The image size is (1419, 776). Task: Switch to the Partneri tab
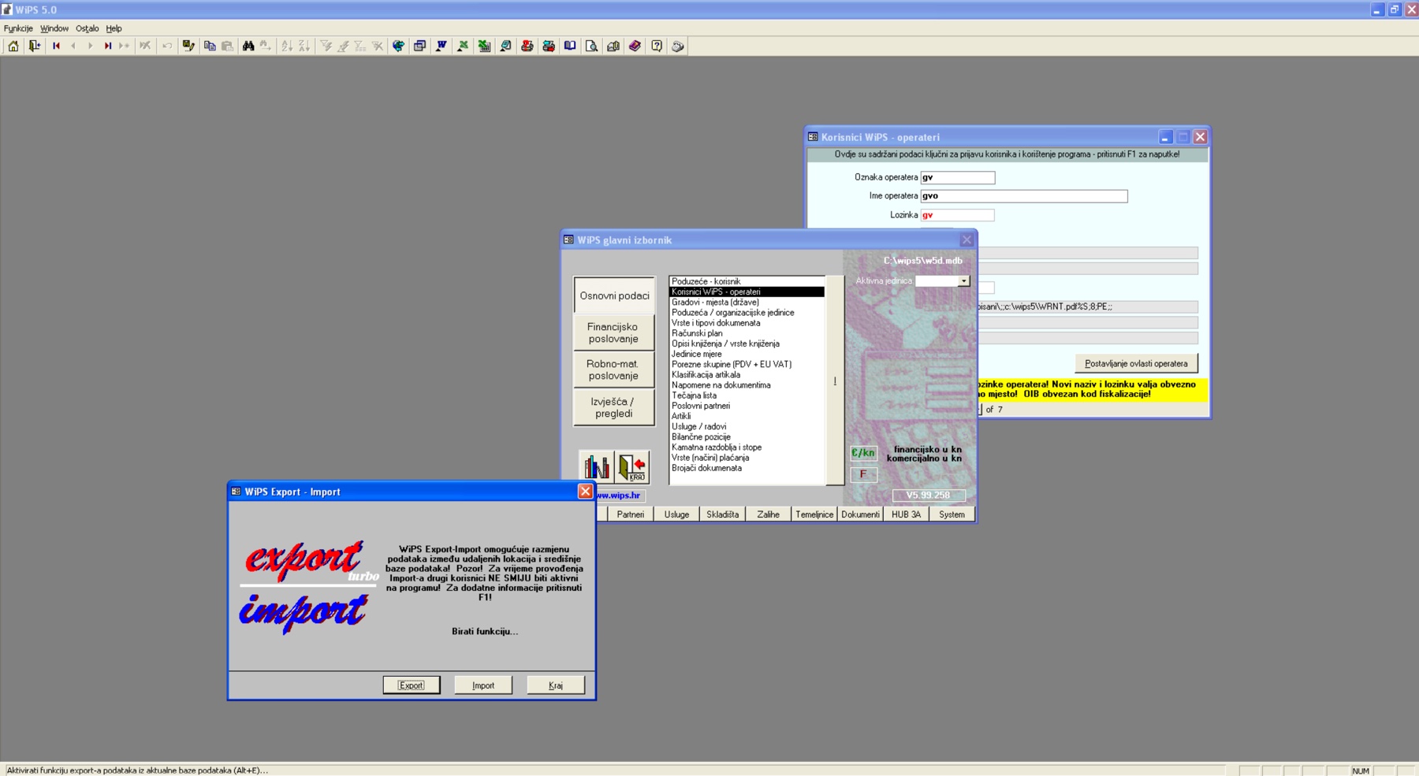click(630, 514)
